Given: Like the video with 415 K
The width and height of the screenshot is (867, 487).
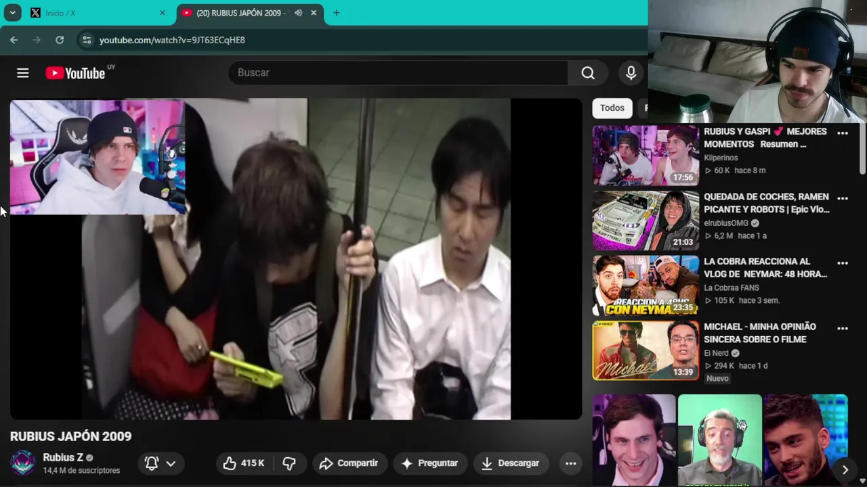Looking at the screenshot, I should tap(244, 463).
